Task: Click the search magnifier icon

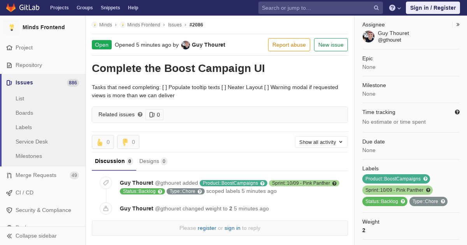Action: pyautogui.click(x=376, y=8)
